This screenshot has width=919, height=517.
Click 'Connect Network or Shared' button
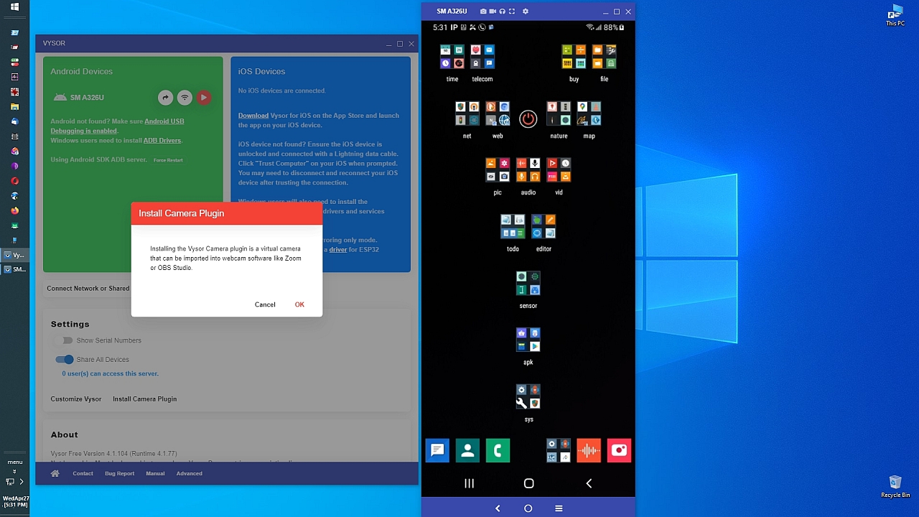(88, 289)
